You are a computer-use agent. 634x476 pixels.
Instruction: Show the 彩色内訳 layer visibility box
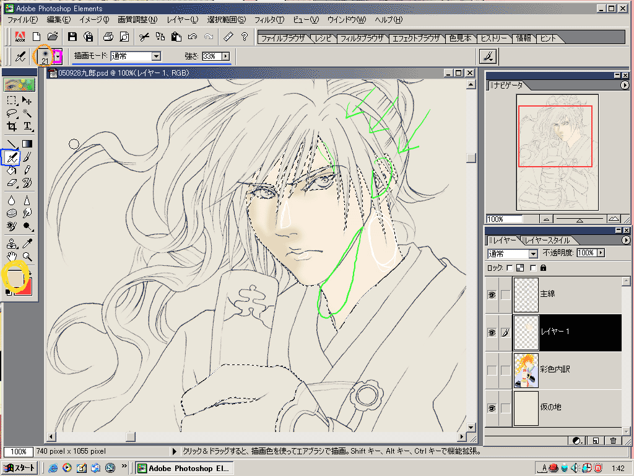[x=492, y=371]
